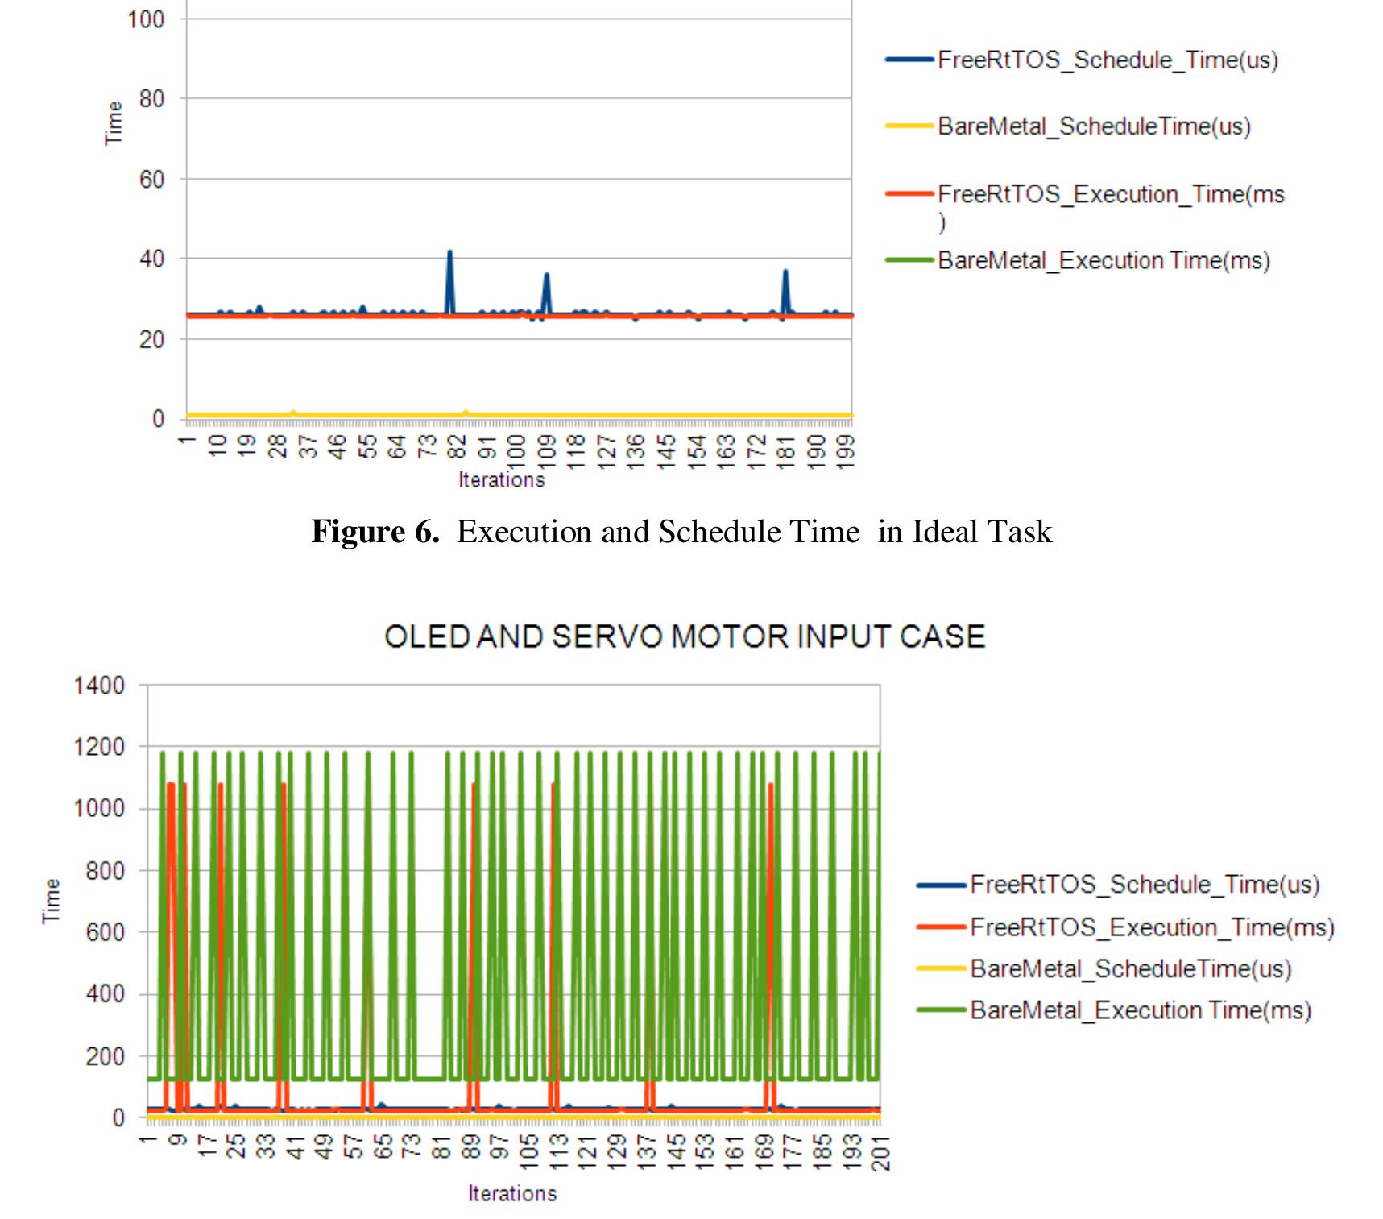
Task: Select FreeRtTOS_Execution_Time(ms) label in bottom legend
Action: point(1152,927)
